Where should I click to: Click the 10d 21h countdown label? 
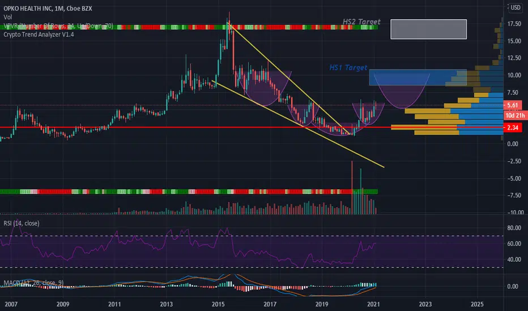pos(515,116)
